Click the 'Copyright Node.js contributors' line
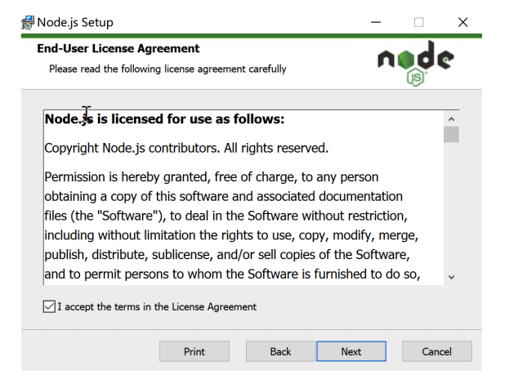 186,148
